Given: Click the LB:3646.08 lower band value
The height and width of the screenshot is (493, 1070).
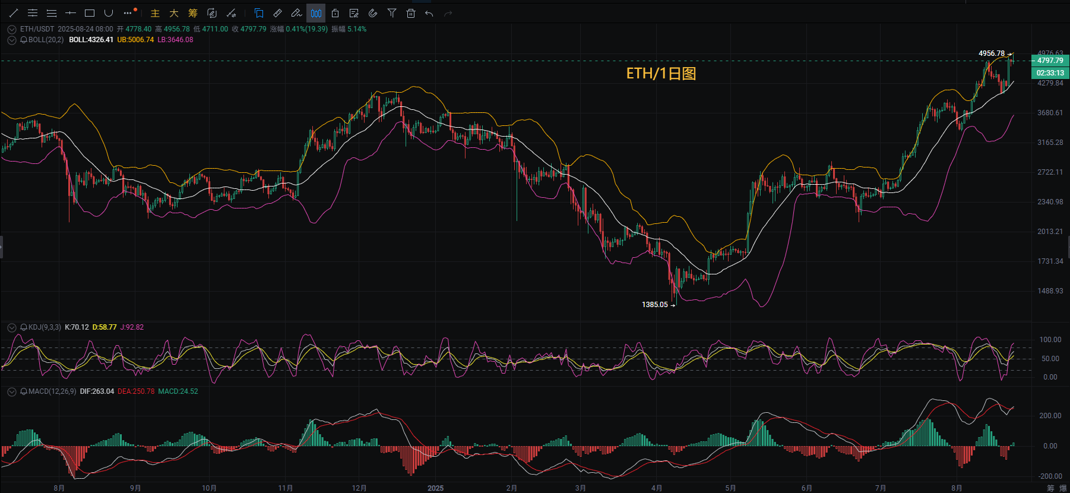Looking at the screenshot, I should coord(175,40).
